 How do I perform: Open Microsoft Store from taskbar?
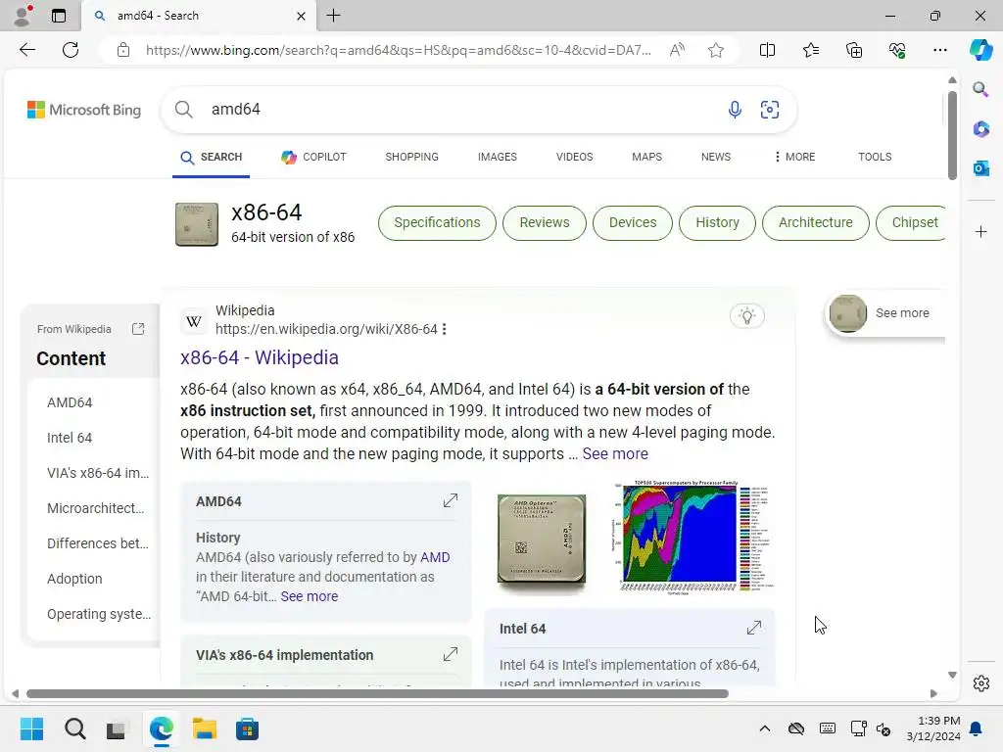(247, 728)
